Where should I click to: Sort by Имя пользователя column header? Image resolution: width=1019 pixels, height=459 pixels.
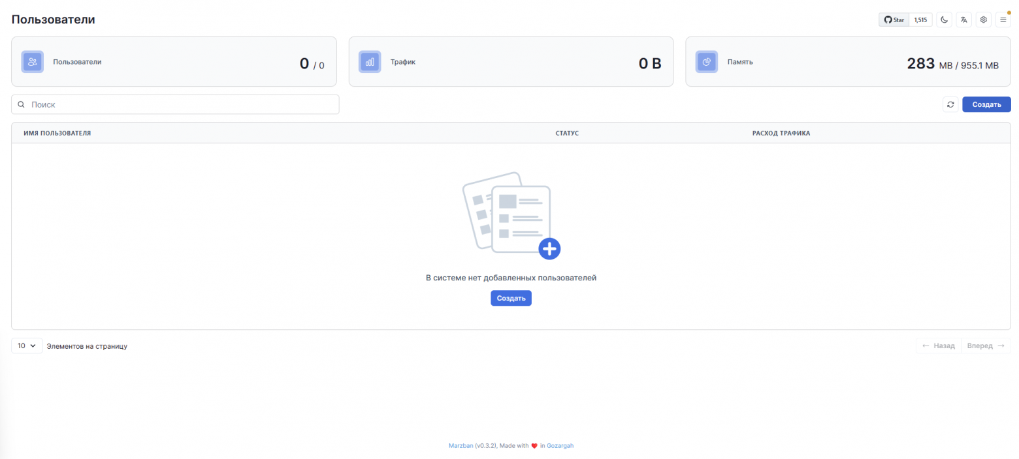click(57, 133)
